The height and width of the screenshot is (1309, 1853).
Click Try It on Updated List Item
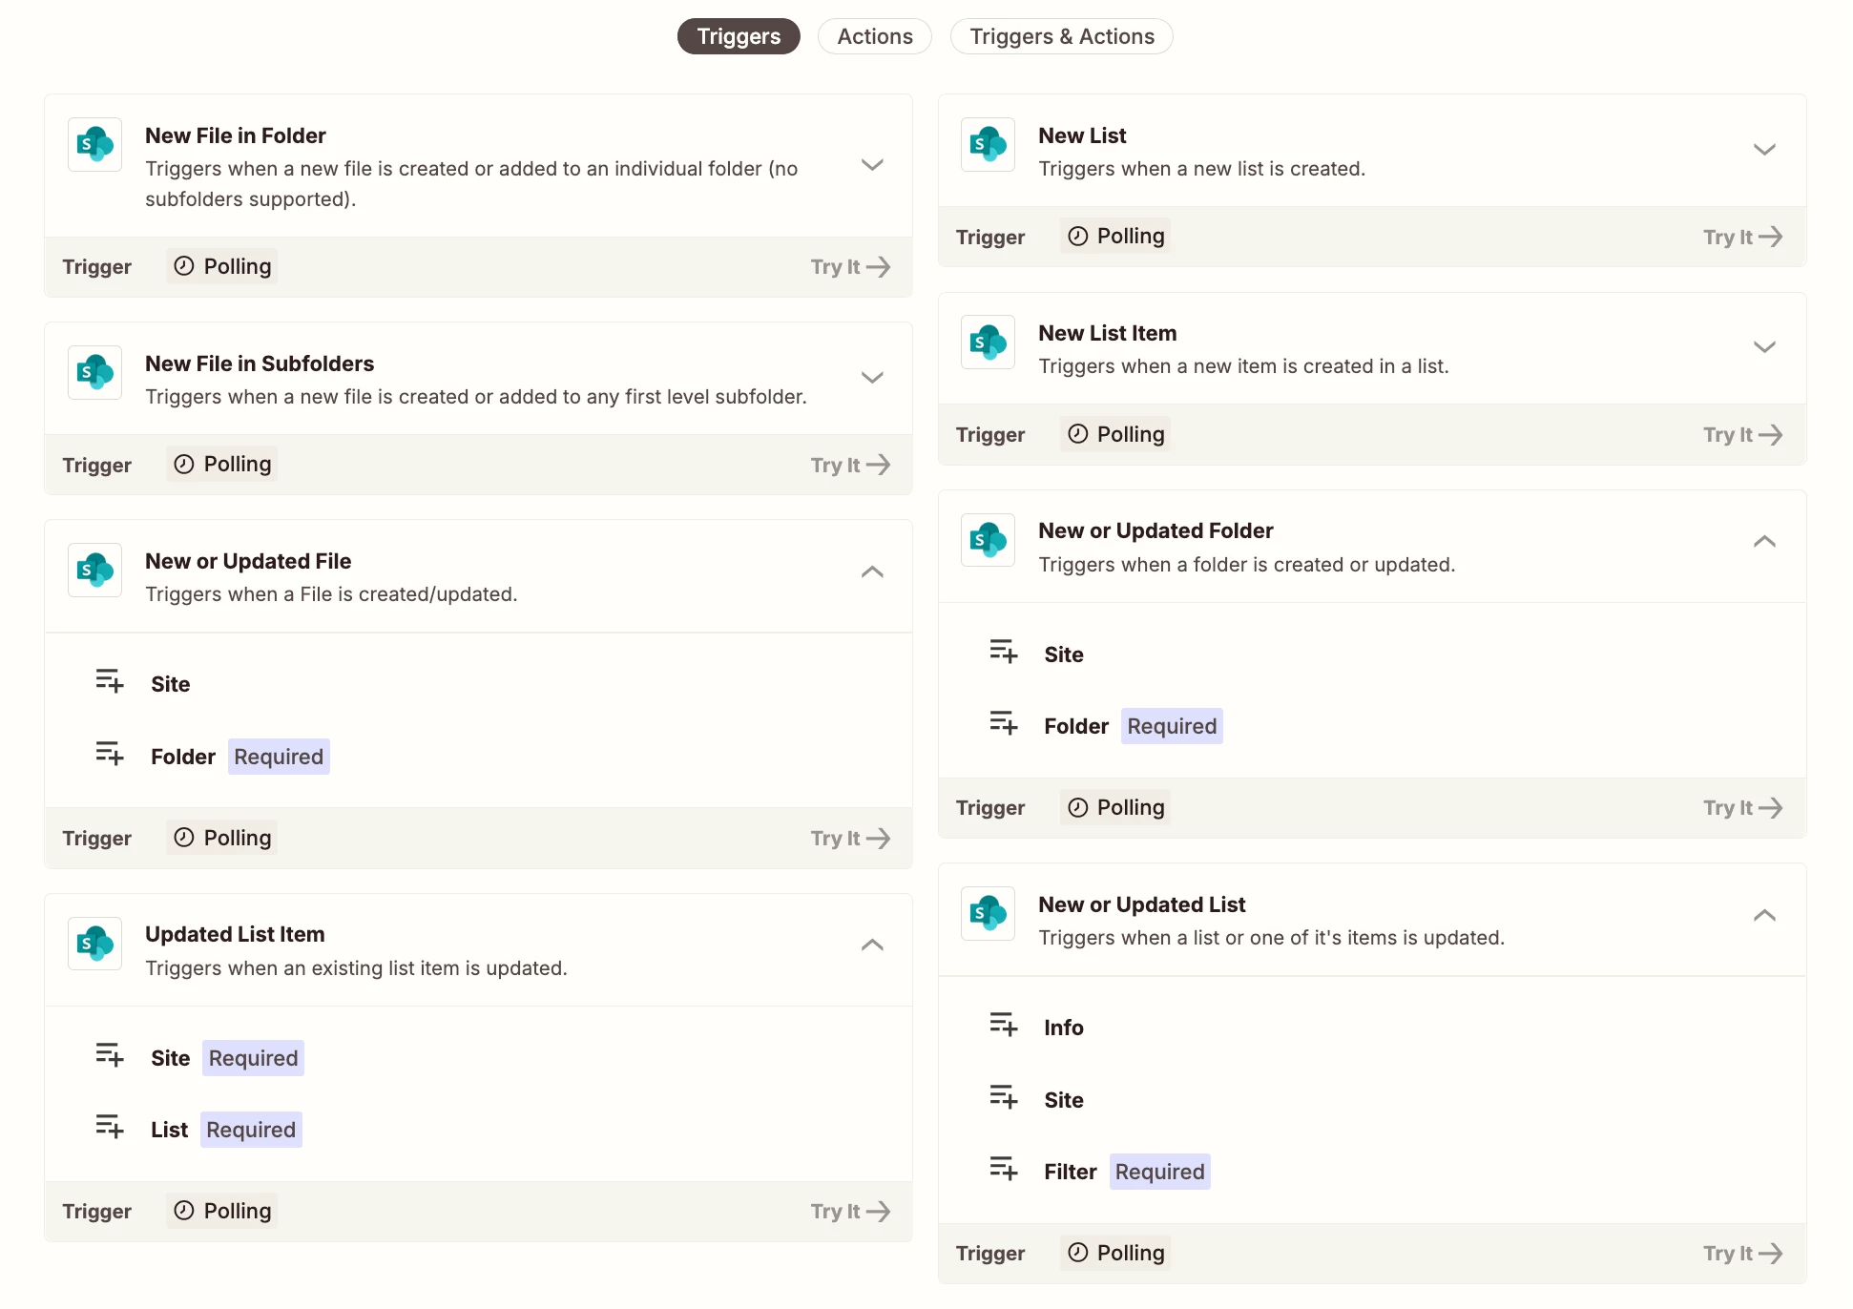850,1211
